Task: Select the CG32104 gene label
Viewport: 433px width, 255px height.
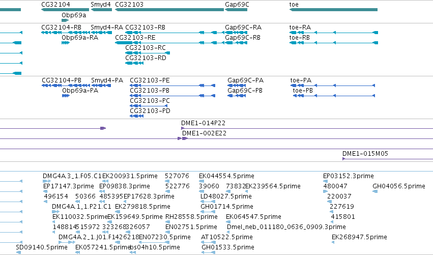Action: (x=55, y=5)
